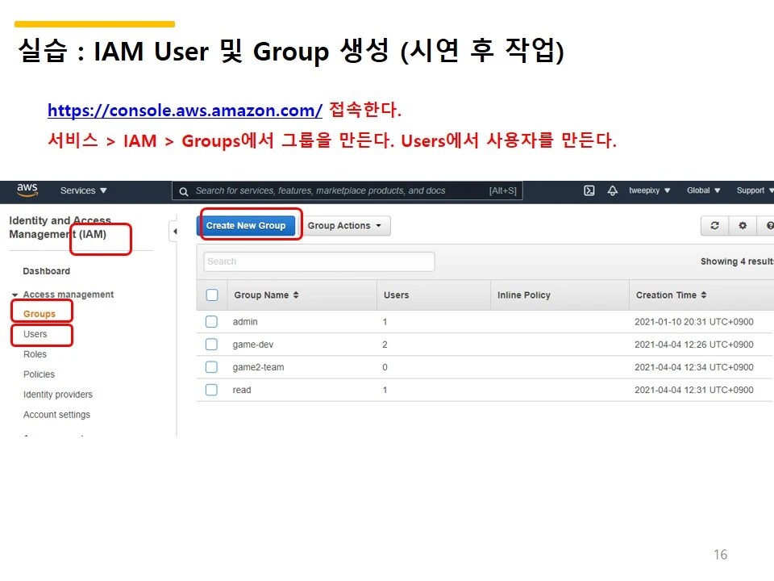This screenshot has height=581, width=774.
Task: Select Groups in the sidebar
Action: (x=40, y=314)
